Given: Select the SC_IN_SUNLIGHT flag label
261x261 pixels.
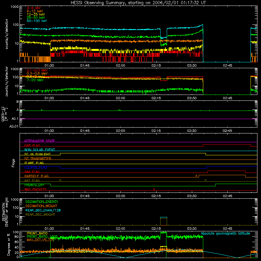Looking at the screenshot, I should (38, 154).
